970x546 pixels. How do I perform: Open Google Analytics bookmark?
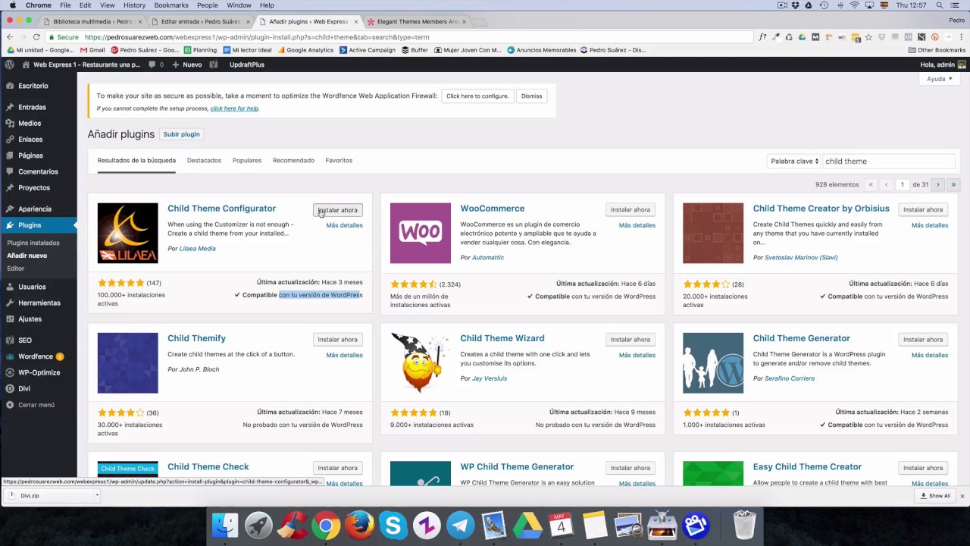click(305, 50)
